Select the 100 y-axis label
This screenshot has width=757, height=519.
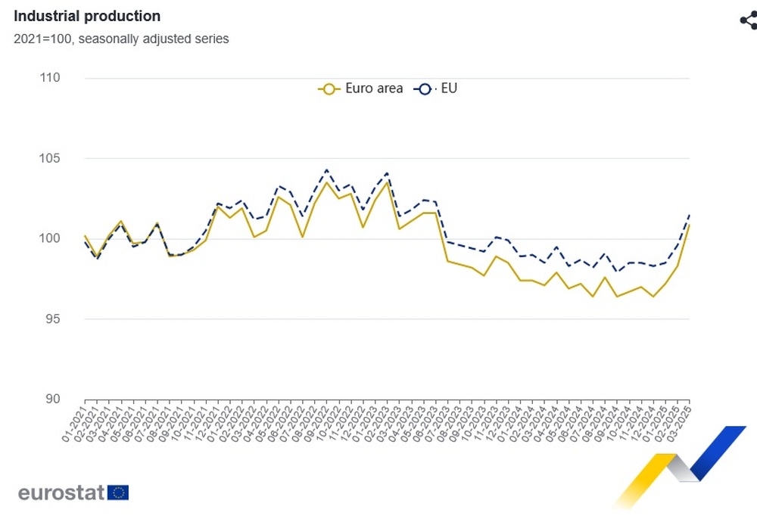[x=49, y=239]
